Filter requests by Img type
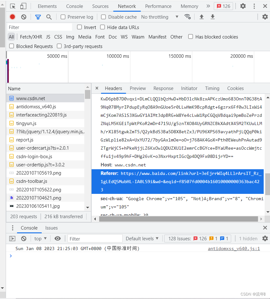 pos(70,37)
